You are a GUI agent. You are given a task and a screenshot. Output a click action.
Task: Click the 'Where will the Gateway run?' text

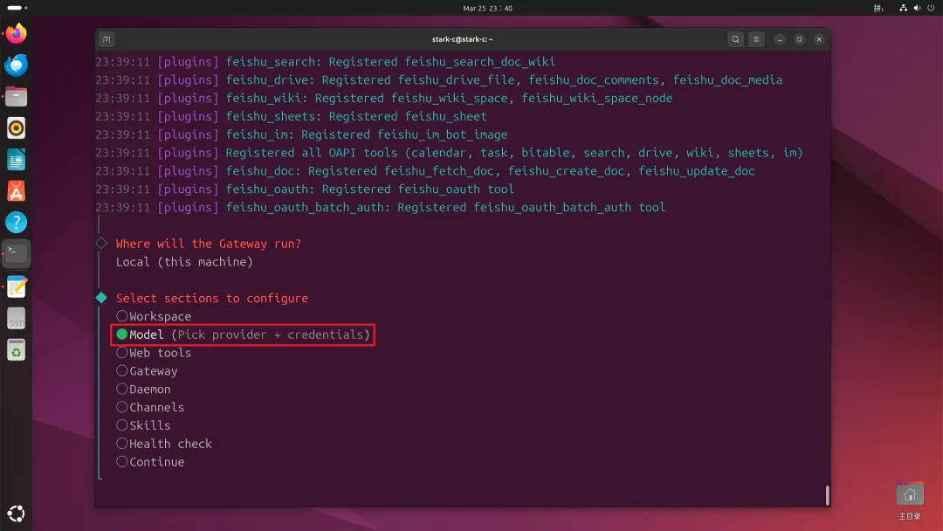tap(208, 244)
